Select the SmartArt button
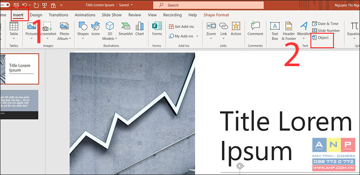Image resolution: width=360 pixels, height=175 pixels. click(126, 29)
